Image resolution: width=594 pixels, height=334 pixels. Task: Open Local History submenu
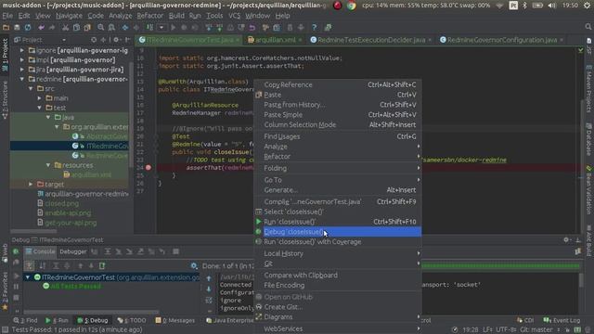(338, 253)
